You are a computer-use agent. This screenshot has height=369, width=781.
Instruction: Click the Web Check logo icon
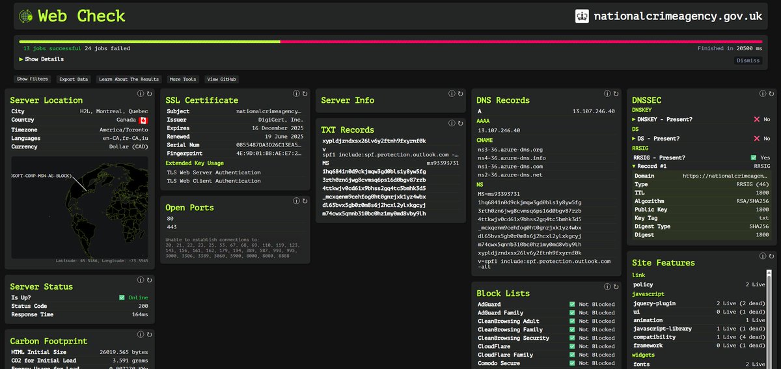coord(26,16)
